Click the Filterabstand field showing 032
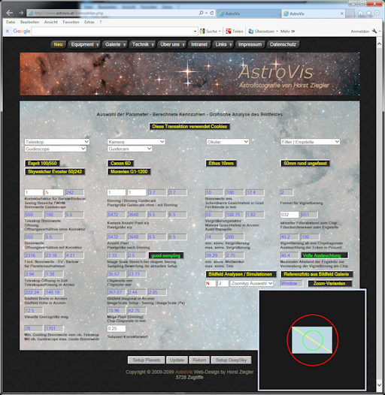 pyautogui.click(x=290, y=215)
